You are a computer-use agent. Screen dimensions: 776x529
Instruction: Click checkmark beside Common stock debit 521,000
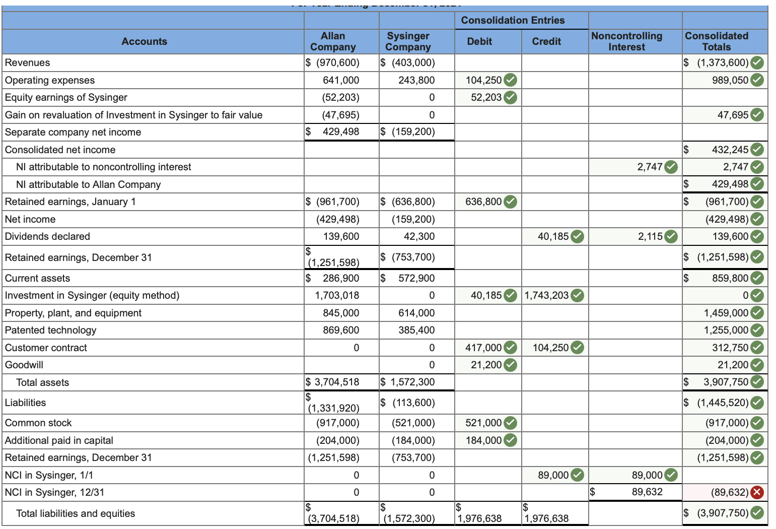(510, 423)
